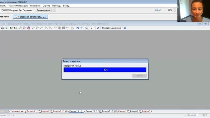Click the red X delete-page icon
Viewport: 210px width, 118px height.
tap(29, 28)
